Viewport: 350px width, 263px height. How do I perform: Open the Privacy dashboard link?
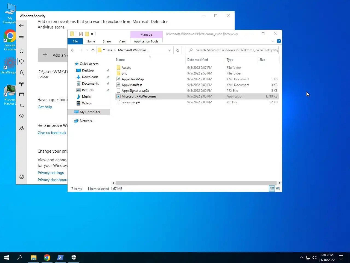click(x=52, y=180)
